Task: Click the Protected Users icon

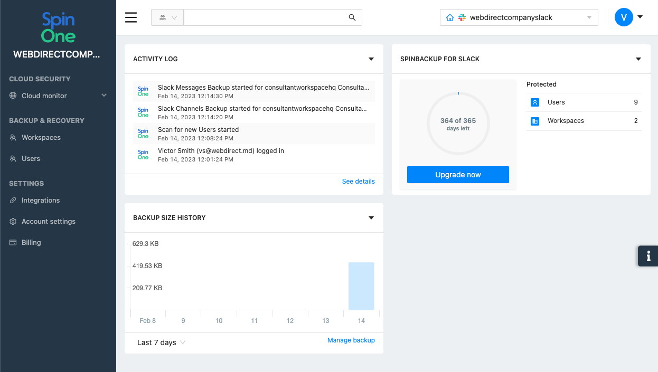Action: [534, 102]
